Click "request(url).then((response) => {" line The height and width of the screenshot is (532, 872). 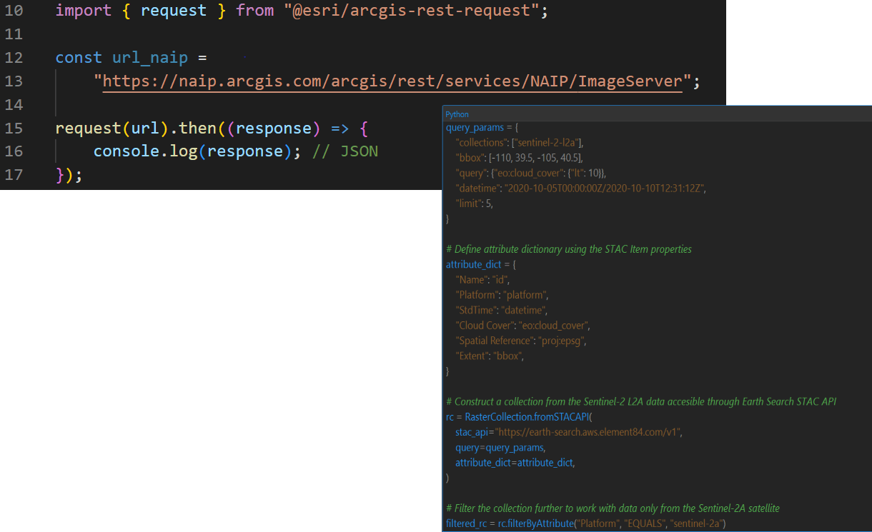(212, 129)
